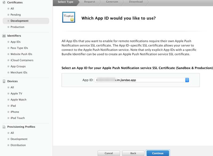Show iPod Touch devices

tap(18, 118)
